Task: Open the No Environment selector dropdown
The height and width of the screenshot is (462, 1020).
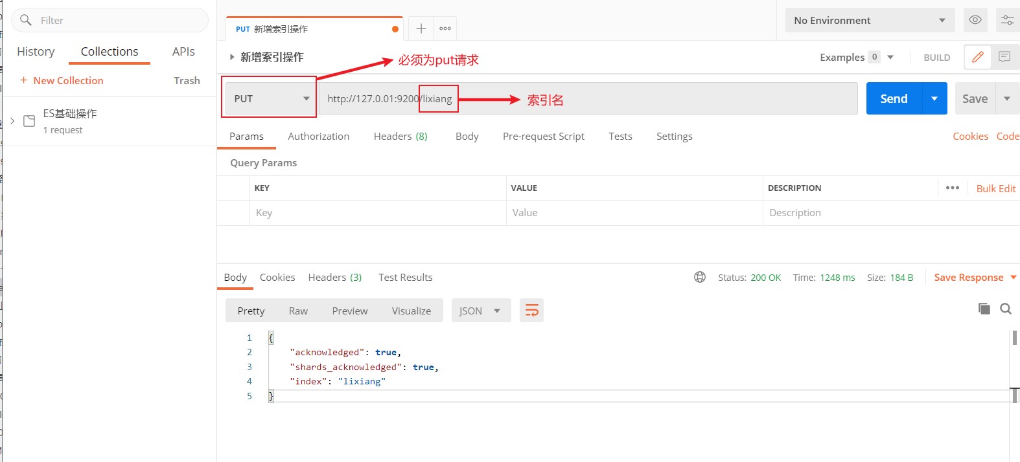Action: pos(870,20)
